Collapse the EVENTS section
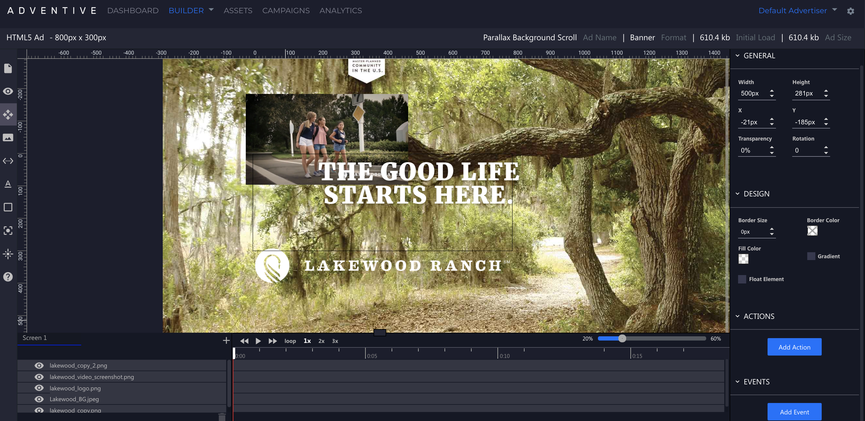865x421 pixels. [x=737, y=381]
